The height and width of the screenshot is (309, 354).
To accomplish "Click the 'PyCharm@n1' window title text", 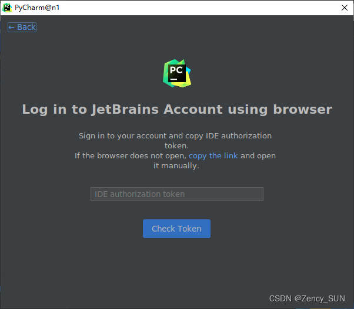I will pos(37,8).
